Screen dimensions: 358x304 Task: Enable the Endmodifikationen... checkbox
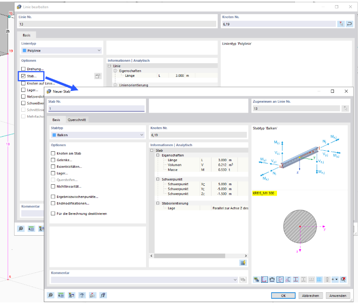(x=53, y=203)
